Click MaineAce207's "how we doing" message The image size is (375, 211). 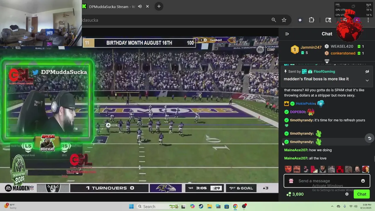(x=320, y=150)
